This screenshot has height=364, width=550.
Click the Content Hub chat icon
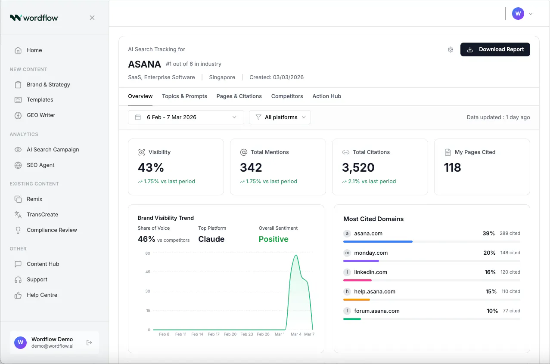point(18,264)
